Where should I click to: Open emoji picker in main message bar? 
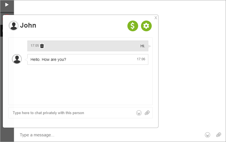208,135
